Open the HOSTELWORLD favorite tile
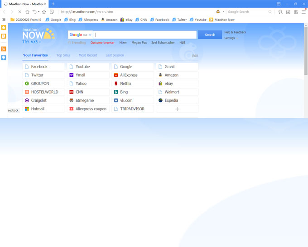Screen dimensions: 308x247 43,92
